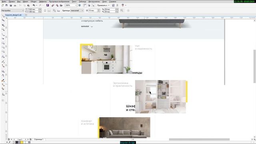Image resolution: width=256 pixels, height=144 pixels.
Task: Select the Crop tool
Action: pos(3,25)
